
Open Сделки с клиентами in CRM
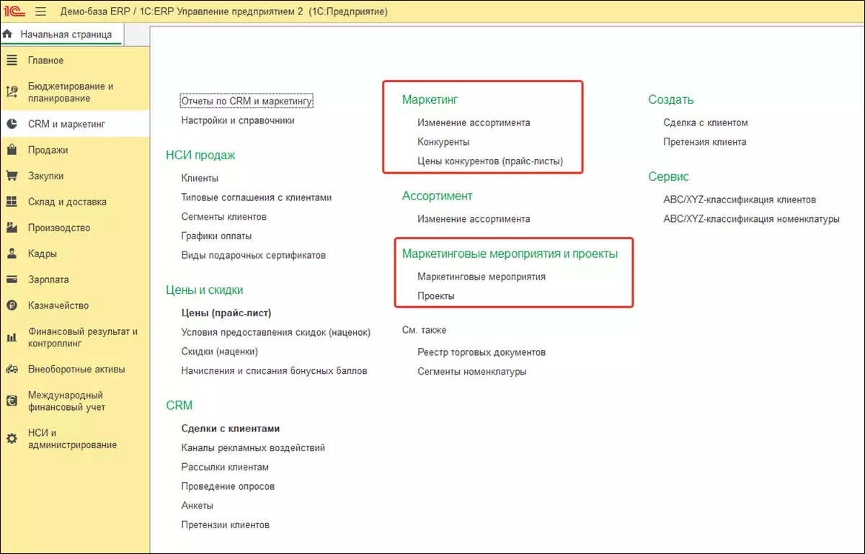(x=231, y=429)
